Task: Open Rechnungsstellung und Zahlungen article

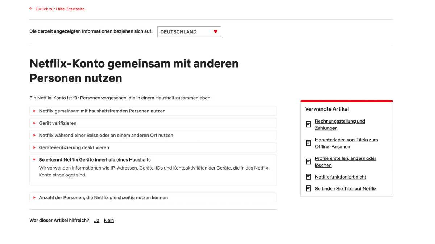Action: coord(340,125)
